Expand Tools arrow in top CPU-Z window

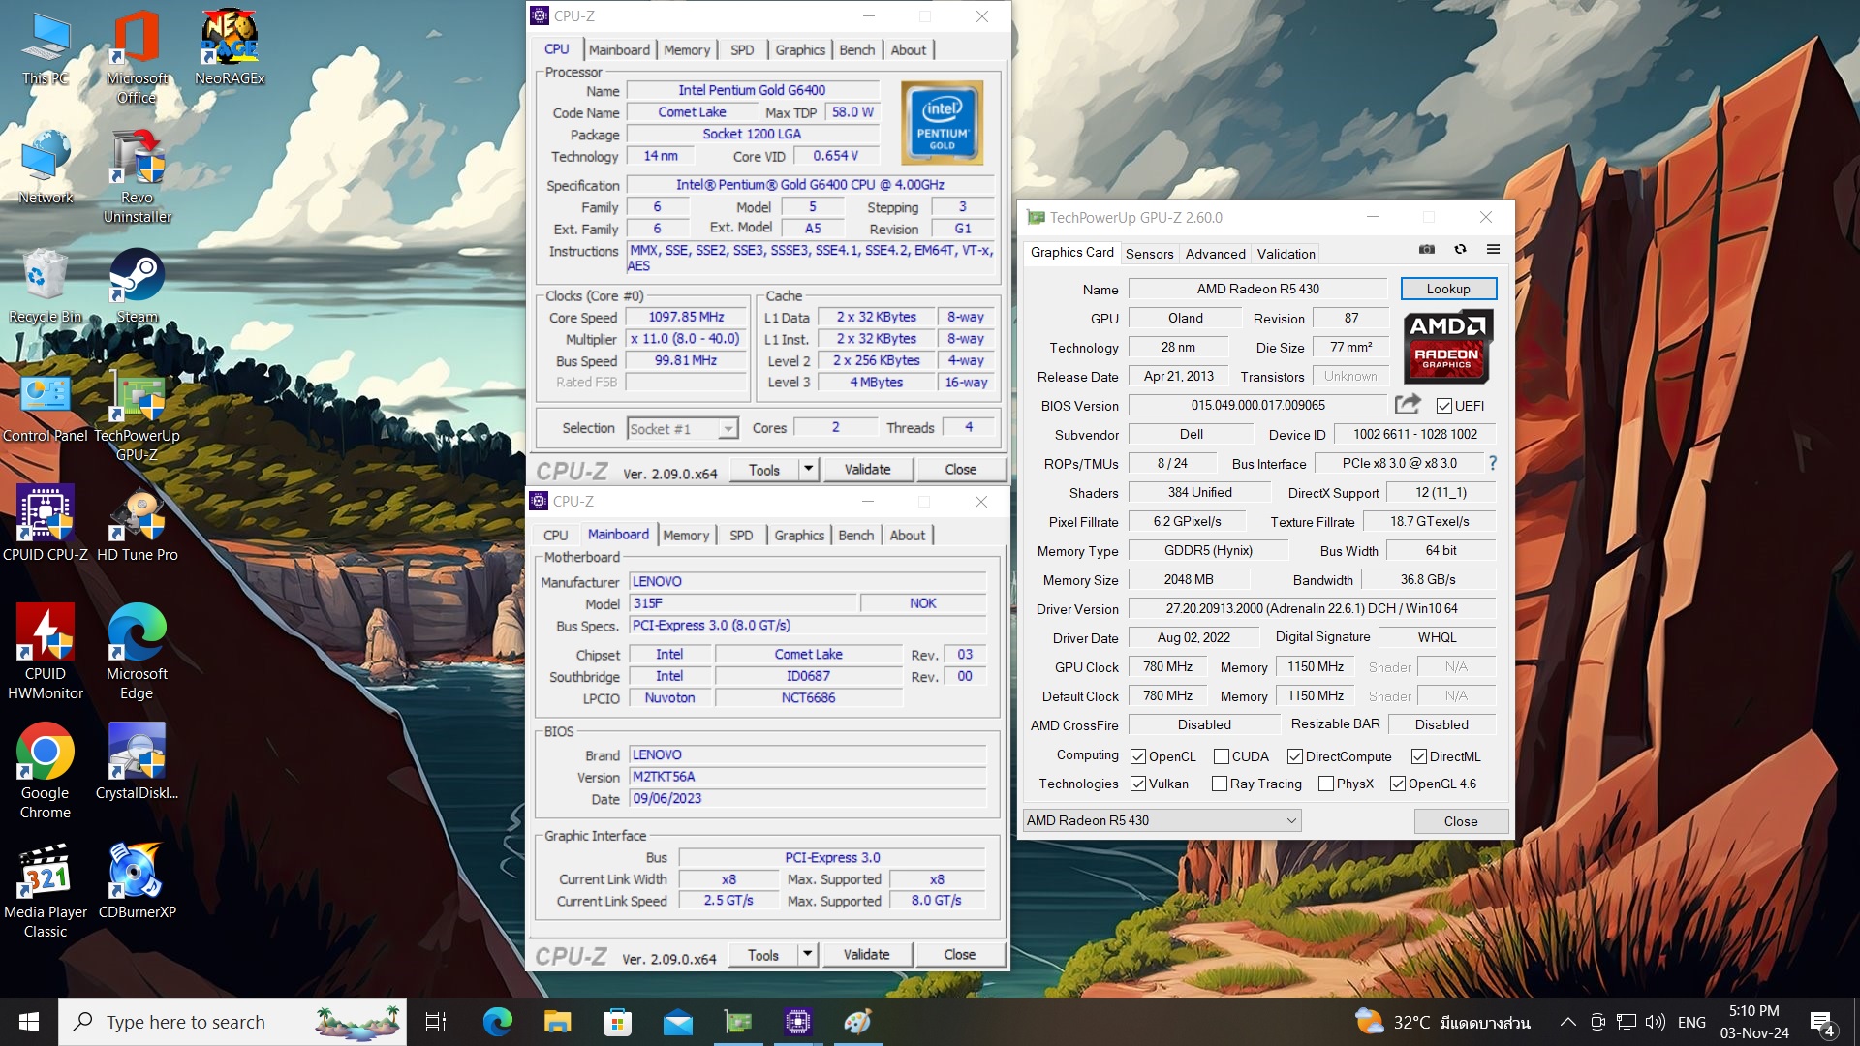[809, 470]
